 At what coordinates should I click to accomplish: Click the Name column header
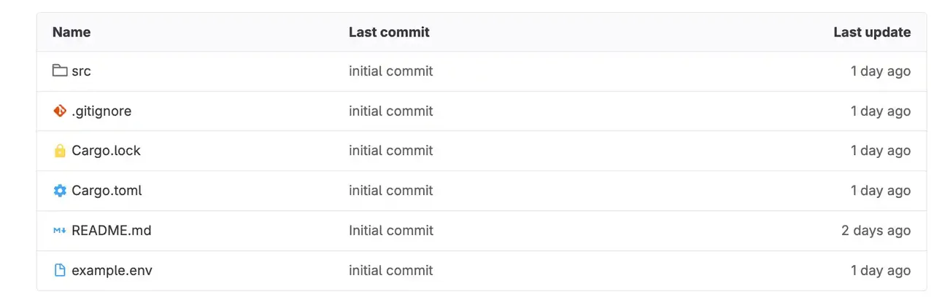pos(72,32)
